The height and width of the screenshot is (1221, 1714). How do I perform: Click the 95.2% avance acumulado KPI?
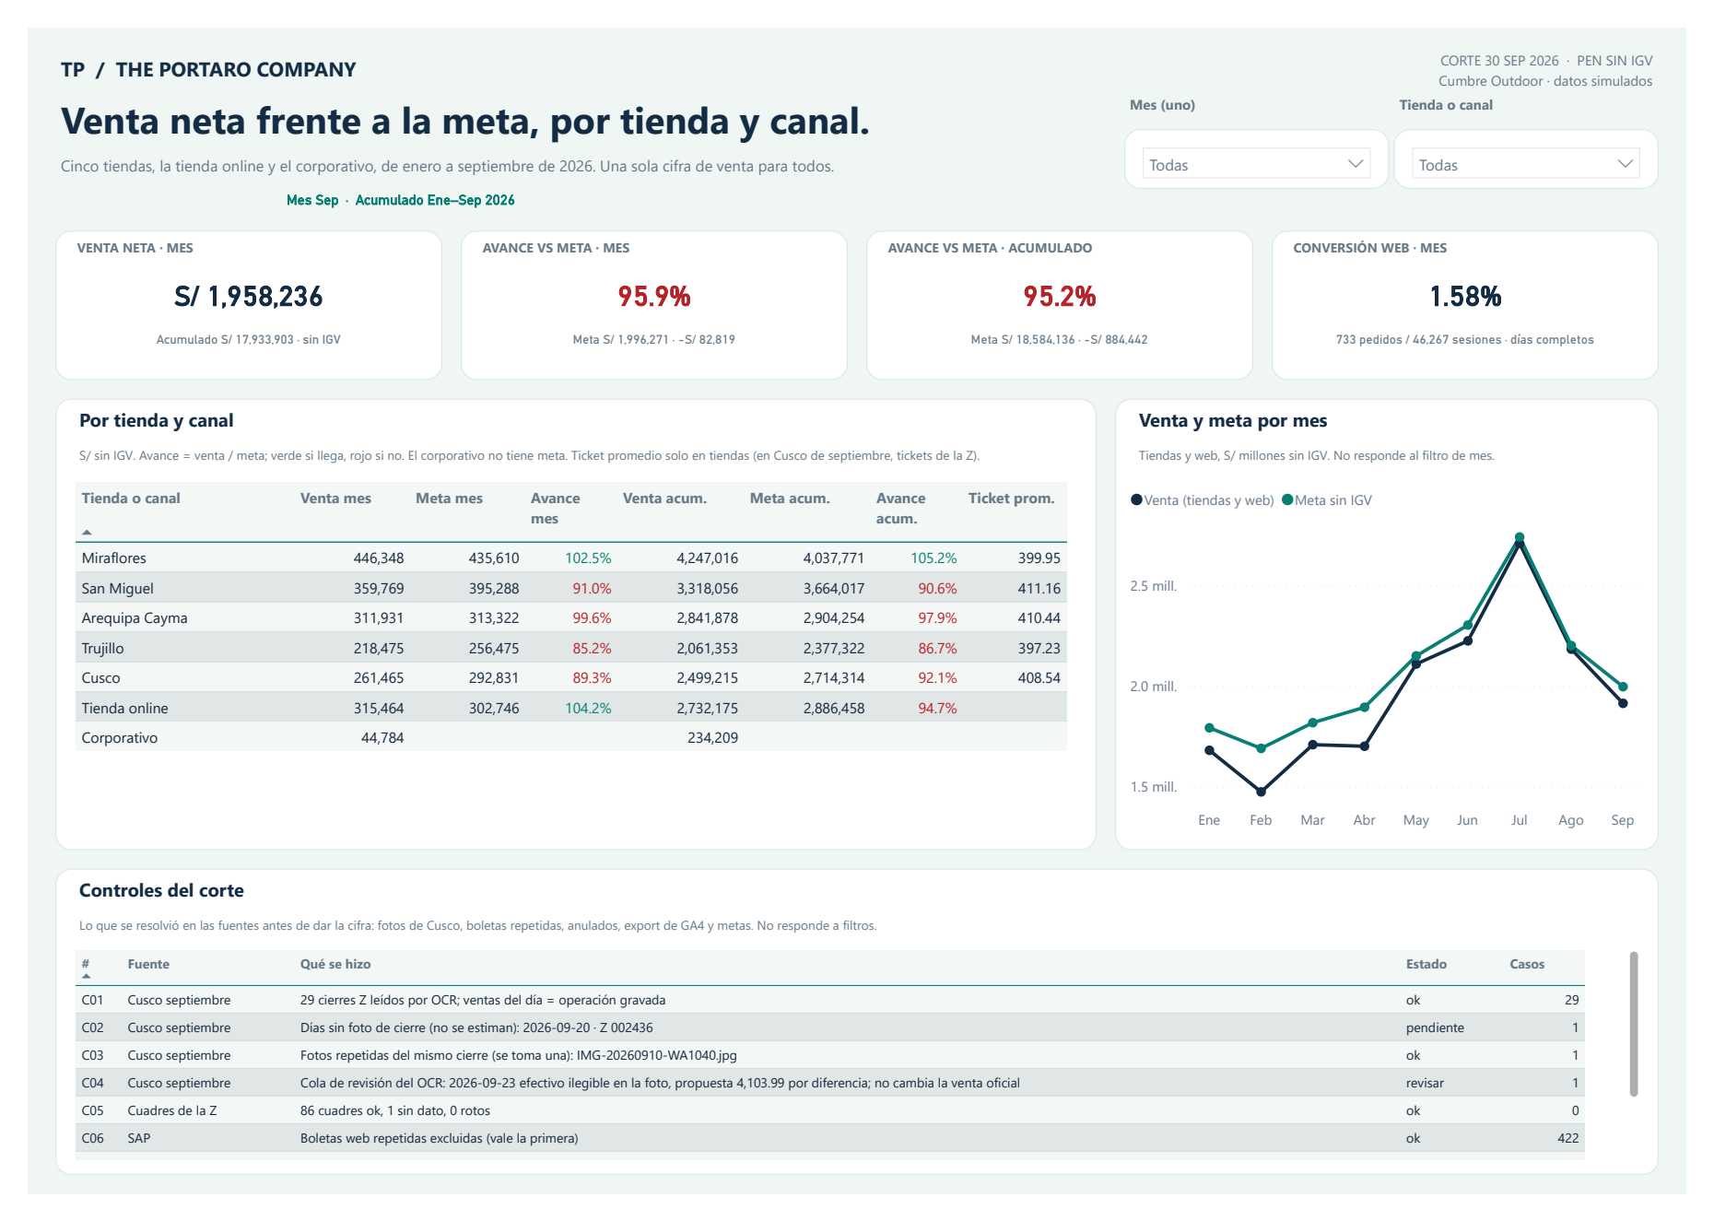pos(1060,297)
